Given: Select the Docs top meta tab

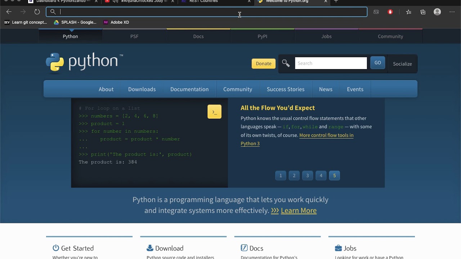Looking at the screenshot, I should pos(198,36).
